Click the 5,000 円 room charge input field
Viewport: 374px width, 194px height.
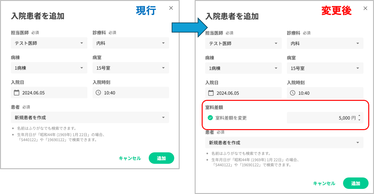click(x=325, y=118)
